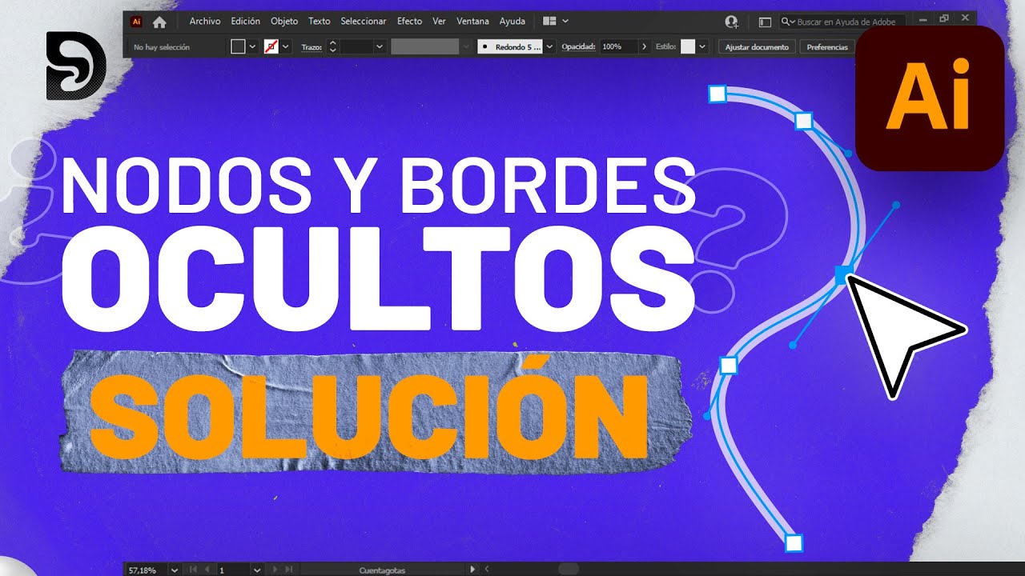Go to the previous artboard button
The image size is (1025, 576).
coord(207,570)
